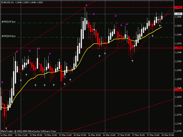The image size is (183, 137).
Task: Click the light blue up arrow under the 17 Mar 15:00 low
Action: pos(132,61)
